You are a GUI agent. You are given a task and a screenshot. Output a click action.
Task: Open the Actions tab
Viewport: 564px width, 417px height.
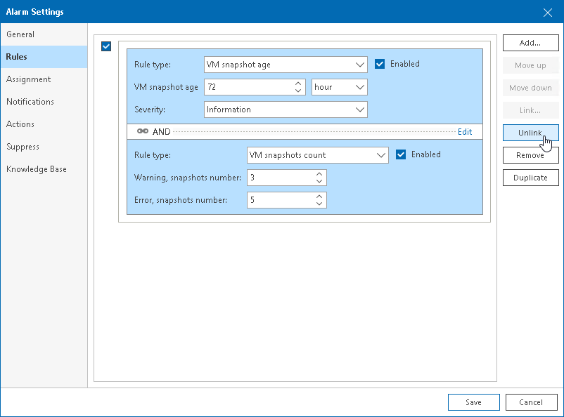44,124
